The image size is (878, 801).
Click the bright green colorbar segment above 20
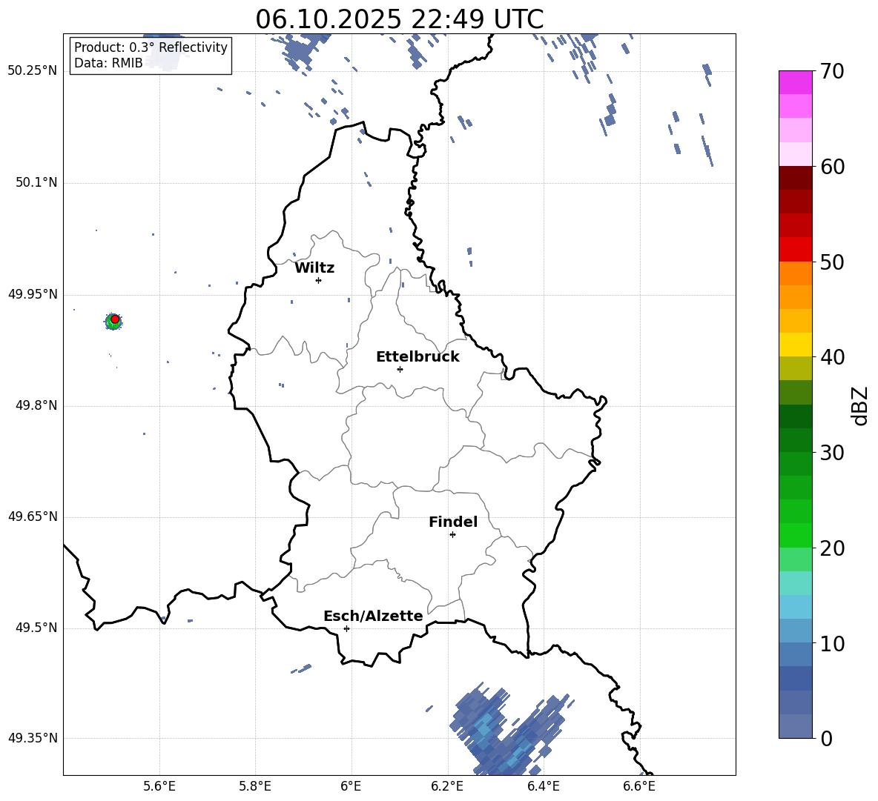coord(795,535)
